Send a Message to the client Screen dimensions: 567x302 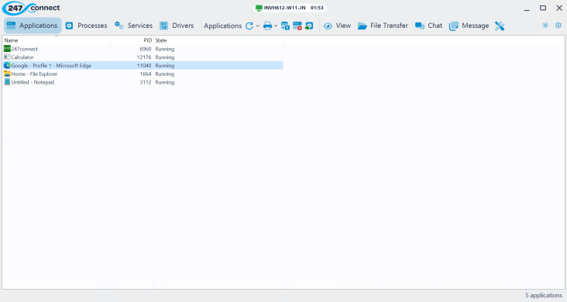pos(469,26)
